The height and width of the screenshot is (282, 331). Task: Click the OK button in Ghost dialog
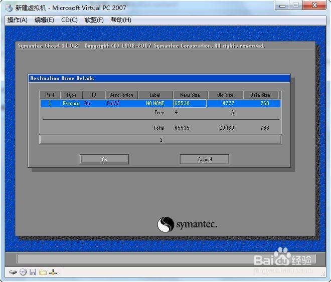pos(104,159)
